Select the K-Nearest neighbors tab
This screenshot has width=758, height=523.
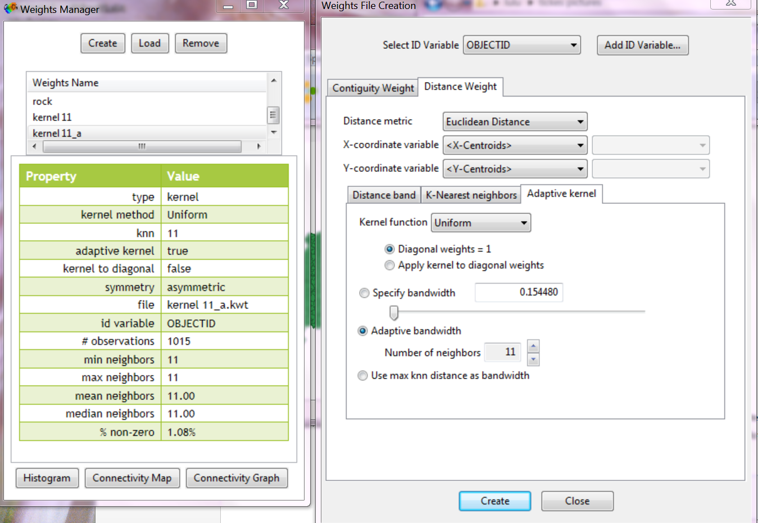point(471,194)
